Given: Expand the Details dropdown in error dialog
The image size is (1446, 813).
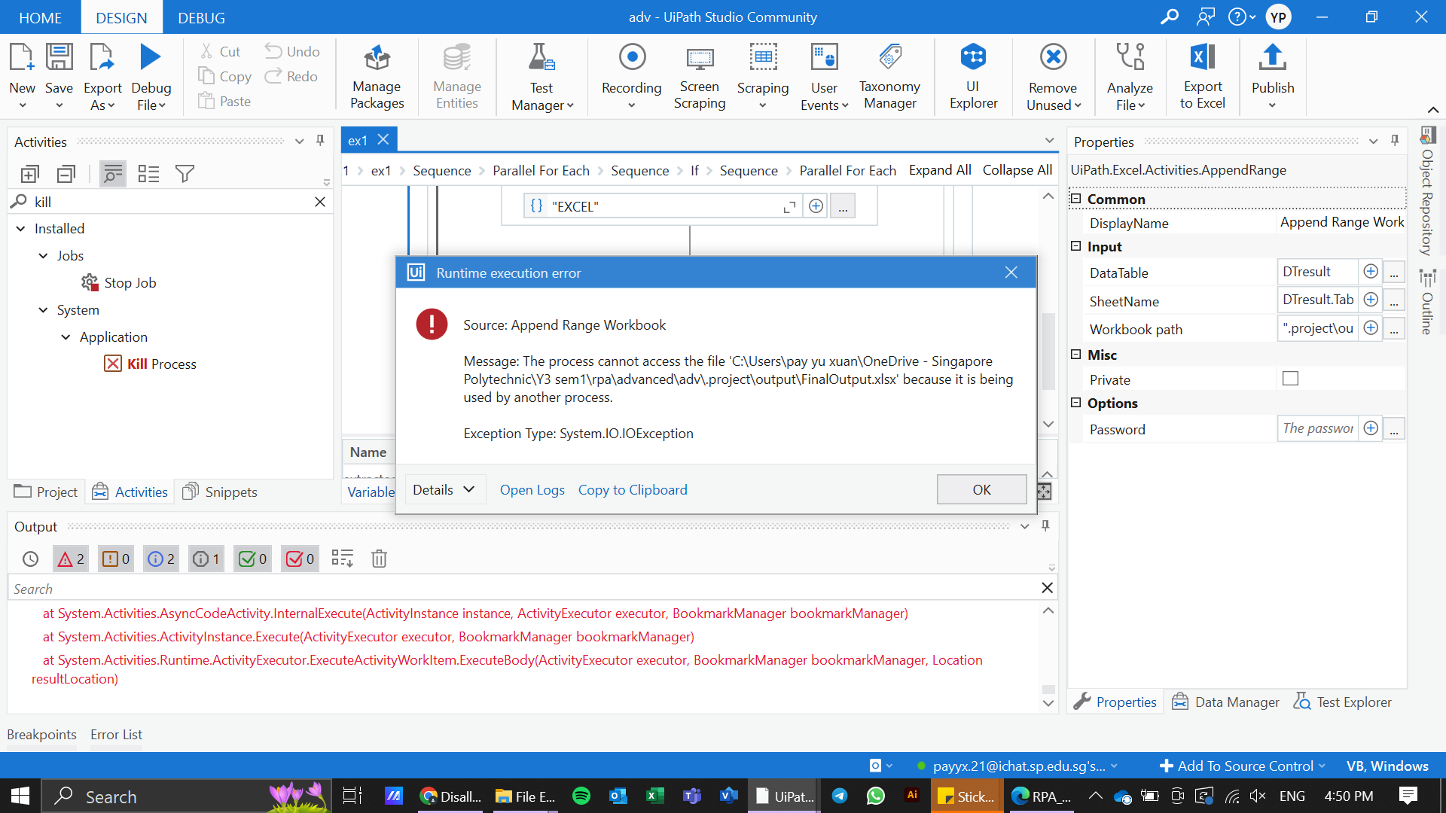Looking at the screenshot, I should (x=444, y=489).
